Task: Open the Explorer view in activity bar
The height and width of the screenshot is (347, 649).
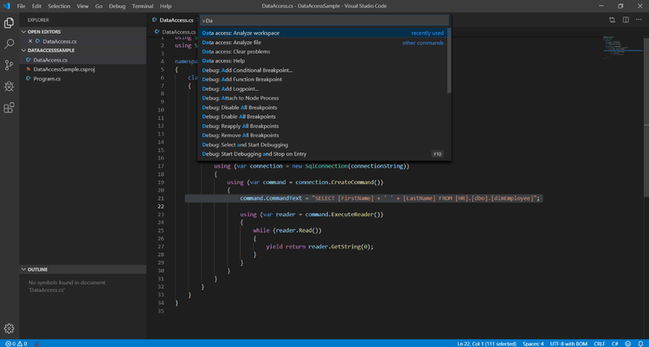Action: (10, 22)
